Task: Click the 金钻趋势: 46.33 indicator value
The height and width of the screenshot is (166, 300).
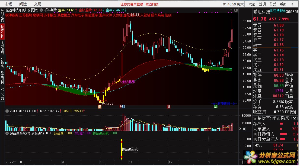Action: [x=91, y=10]
